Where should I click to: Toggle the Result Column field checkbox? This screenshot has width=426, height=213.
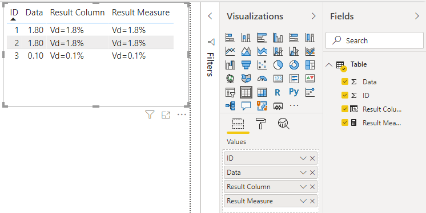click(345, 109)
